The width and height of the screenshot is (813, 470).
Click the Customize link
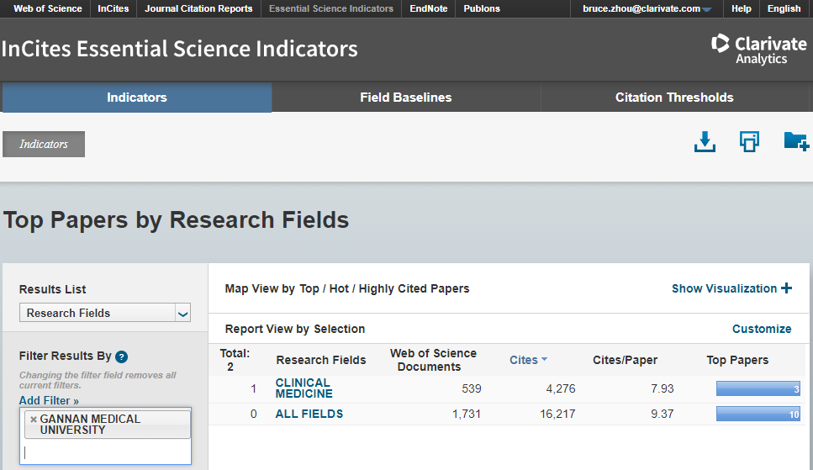click(761, 329)
